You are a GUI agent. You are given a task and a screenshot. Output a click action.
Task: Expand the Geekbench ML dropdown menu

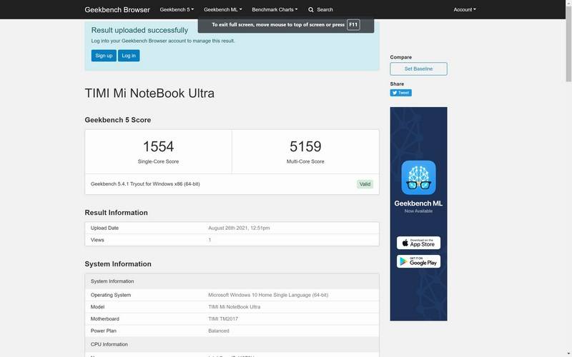pyautogui.click(x=223, y=9)
